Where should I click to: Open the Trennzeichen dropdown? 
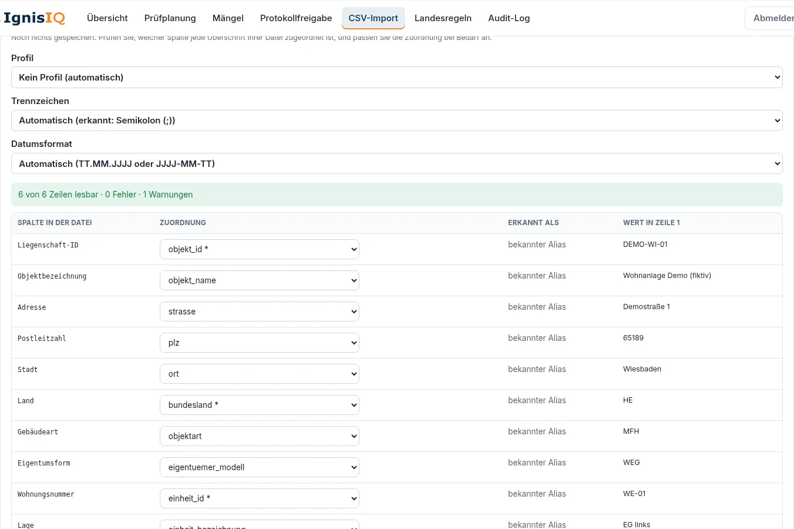click(x=397, y=120)
